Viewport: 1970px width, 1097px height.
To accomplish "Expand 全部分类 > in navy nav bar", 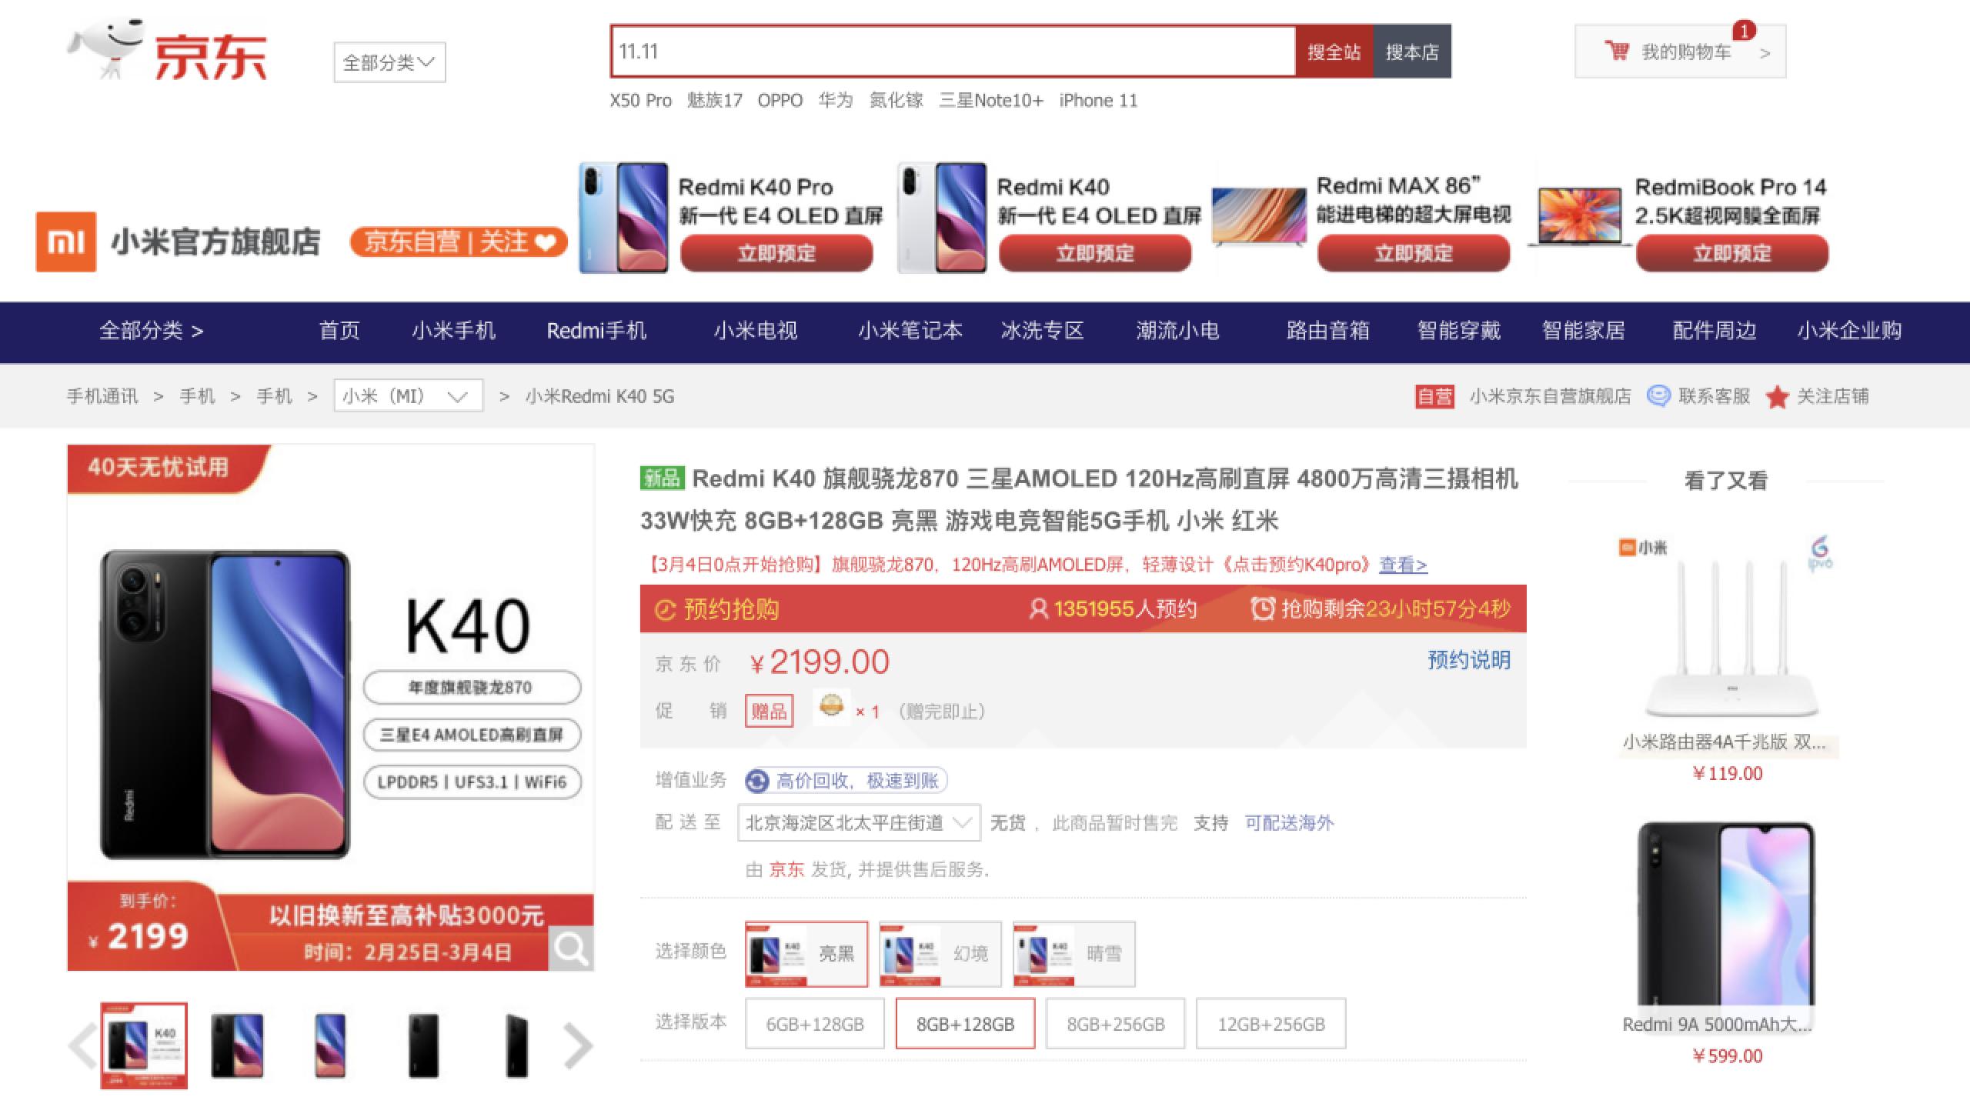I will pos(151,331).
